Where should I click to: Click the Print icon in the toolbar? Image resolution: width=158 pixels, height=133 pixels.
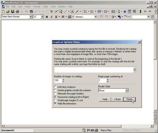tap(17, 11)
